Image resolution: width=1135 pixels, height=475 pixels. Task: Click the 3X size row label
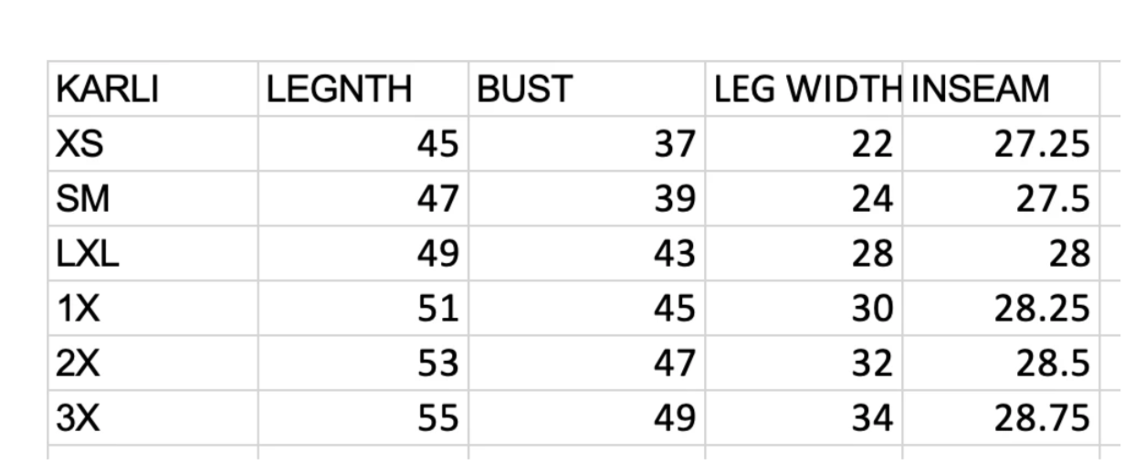point(153,417)
